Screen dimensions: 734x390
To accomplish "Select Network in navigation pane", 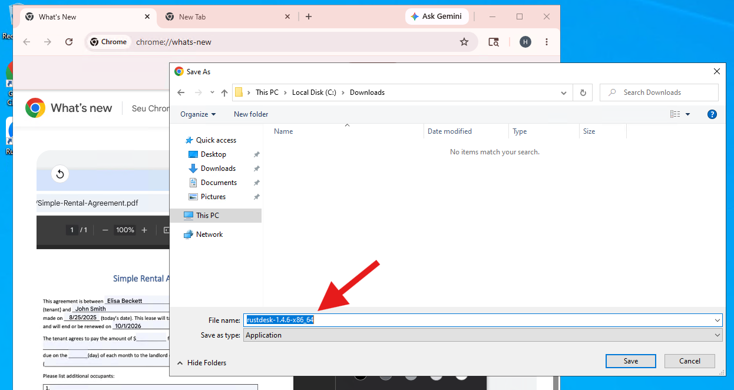I will (209, 234).
